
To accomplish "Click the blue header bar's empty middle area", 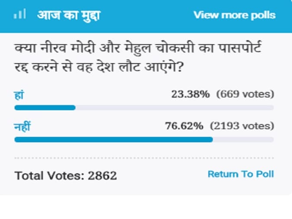I will [147, 15].
